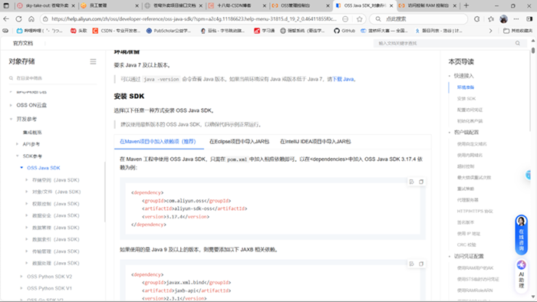
Task: Click the documentation search magnifier icon
Action: tap(518, 43)
